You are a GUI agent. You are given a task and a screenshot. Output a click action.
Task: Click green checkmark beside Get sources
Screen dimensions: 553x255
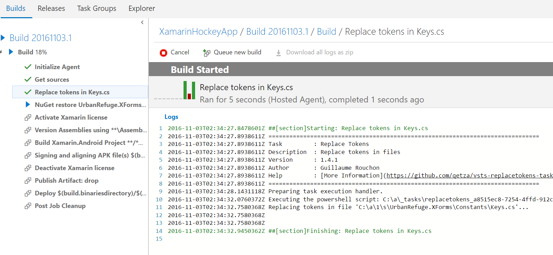[x=28, y=79]
